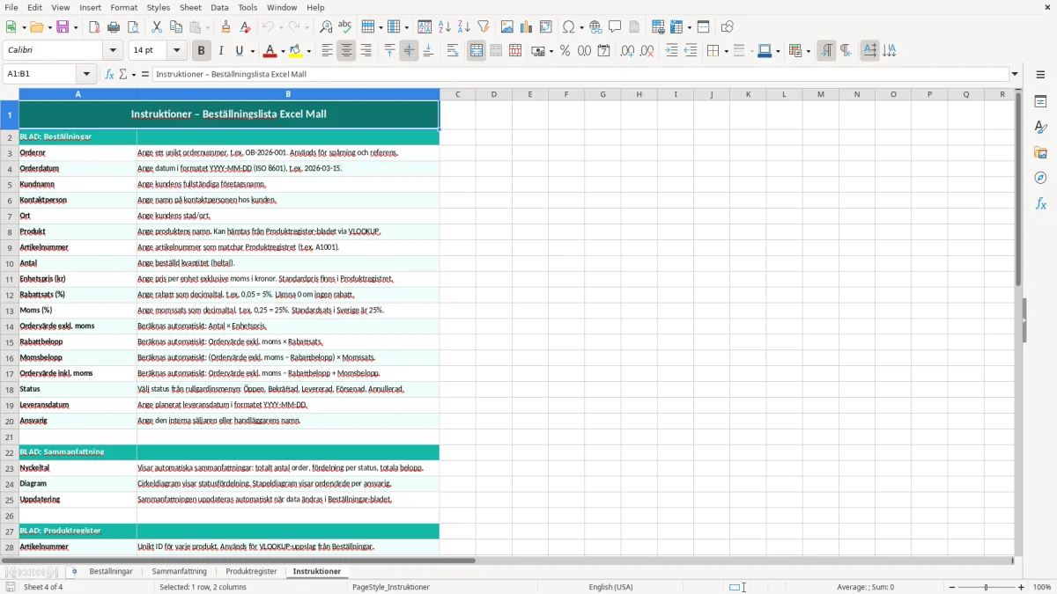The width and height of the screenshot is (1057, 594).
Task: Sort descending with the Z-A icon
Action: pyautogui.click(x=463, y=27)
